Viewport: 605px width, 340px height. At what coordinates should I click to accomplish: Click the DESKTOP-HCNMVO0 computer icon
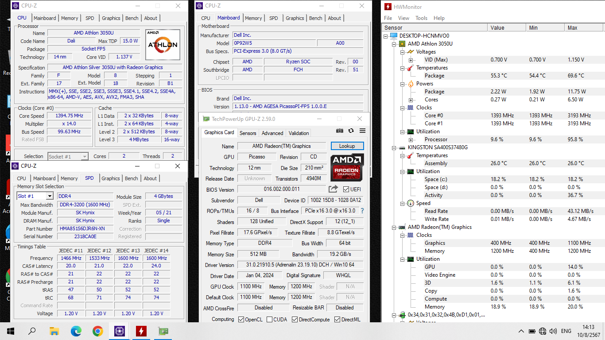[x=394, y=36]
